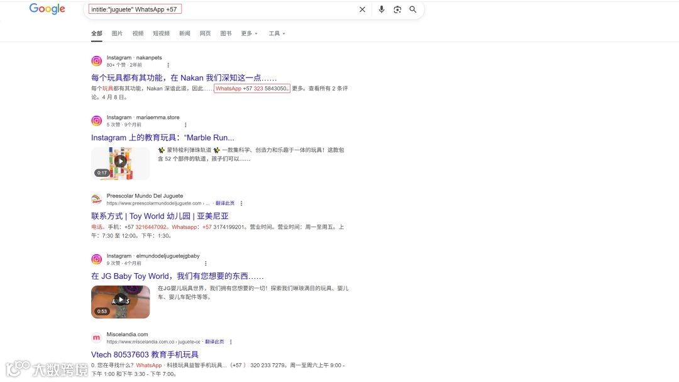The width and height of the screenshot is (679, 382).
Task: Open the Nakan 每个玩具都有其功能 result
Action: [184, 77]
